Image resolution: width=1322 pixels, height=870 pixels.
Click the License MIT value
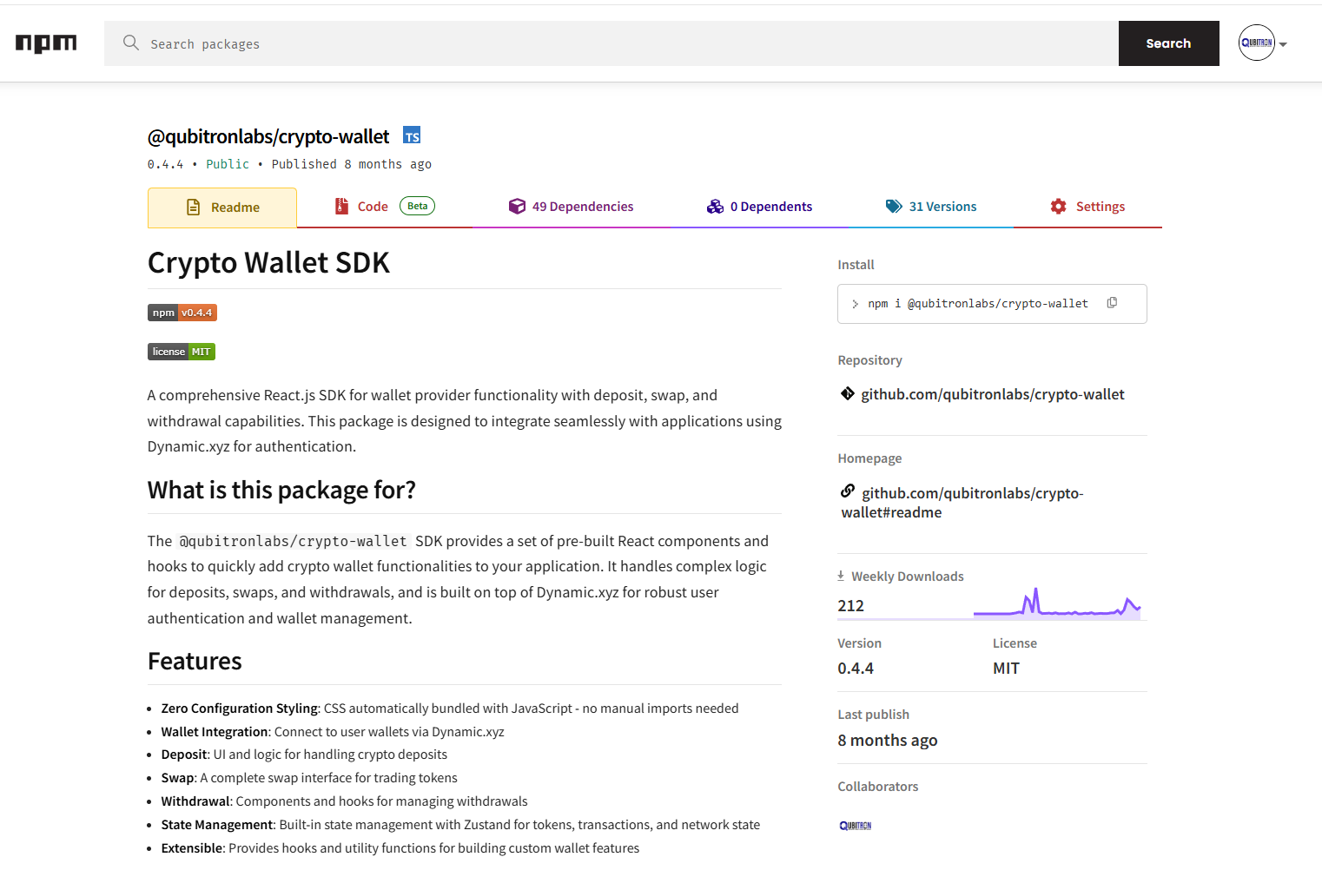pyautogui.click(x=1006, y=669)
